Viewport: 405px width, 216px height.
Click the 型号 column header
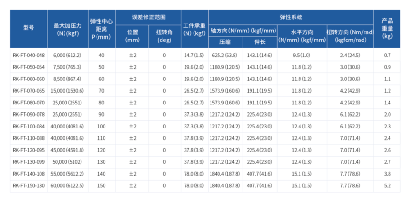[28, 28]
